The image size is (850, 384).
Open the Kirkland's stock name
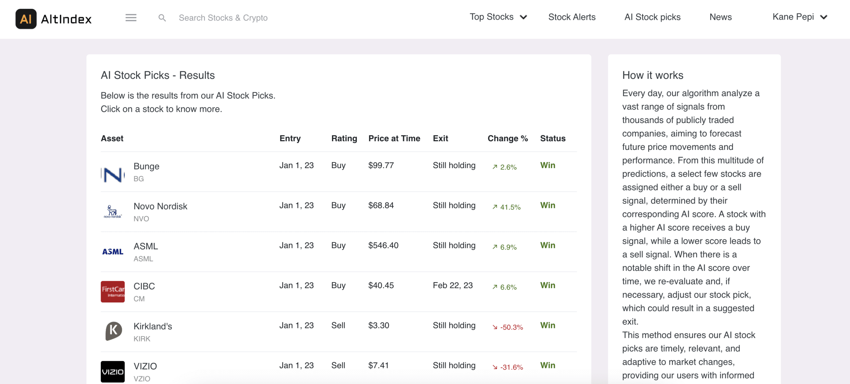[153, 326]
